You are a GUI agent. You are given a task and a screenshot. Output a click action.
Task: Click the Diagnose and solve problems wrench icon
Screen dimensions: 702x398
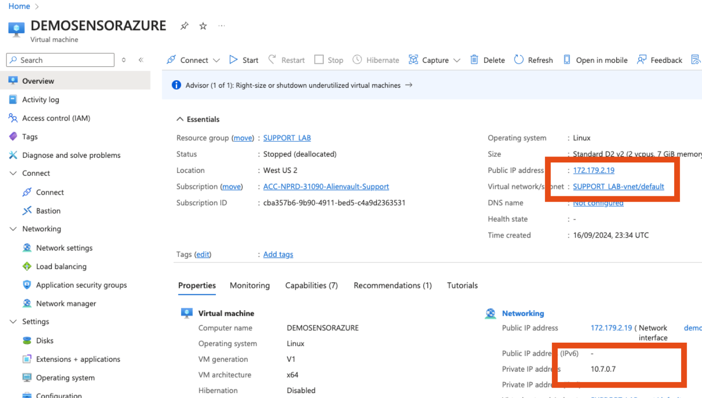coord(13,155)
